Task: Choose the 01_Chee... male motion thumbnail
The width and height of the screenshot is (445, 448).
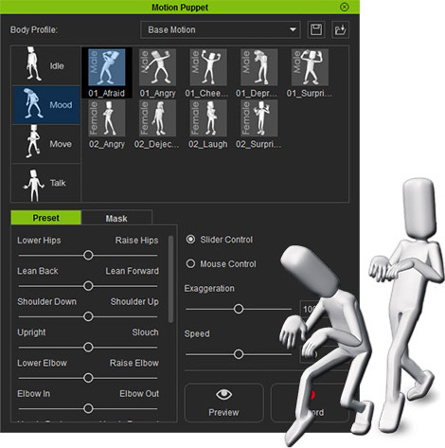Action: 208,67
